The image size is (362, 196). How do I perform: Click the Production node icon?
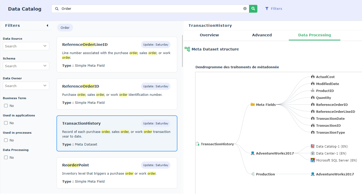253,174
